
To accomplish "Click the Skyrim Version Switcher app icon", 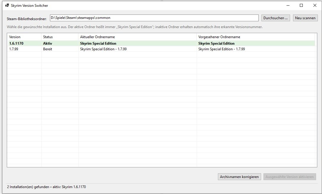I will (7, 5).
